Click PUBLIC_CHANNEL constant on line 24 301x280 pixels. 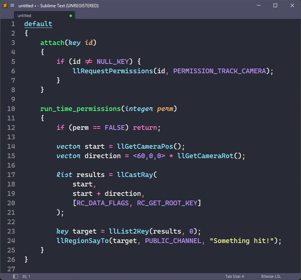173,241
